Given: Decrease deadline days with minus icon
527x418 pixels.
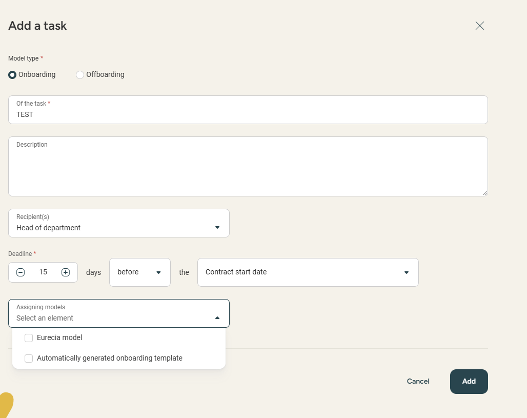Looking at the screenshot, I should coord(21,272).
